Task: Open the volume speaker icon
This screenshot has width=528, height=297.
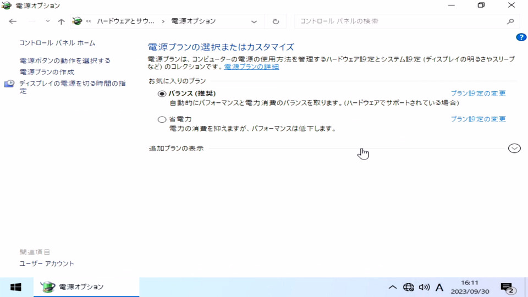Action: tap(424, 287)
